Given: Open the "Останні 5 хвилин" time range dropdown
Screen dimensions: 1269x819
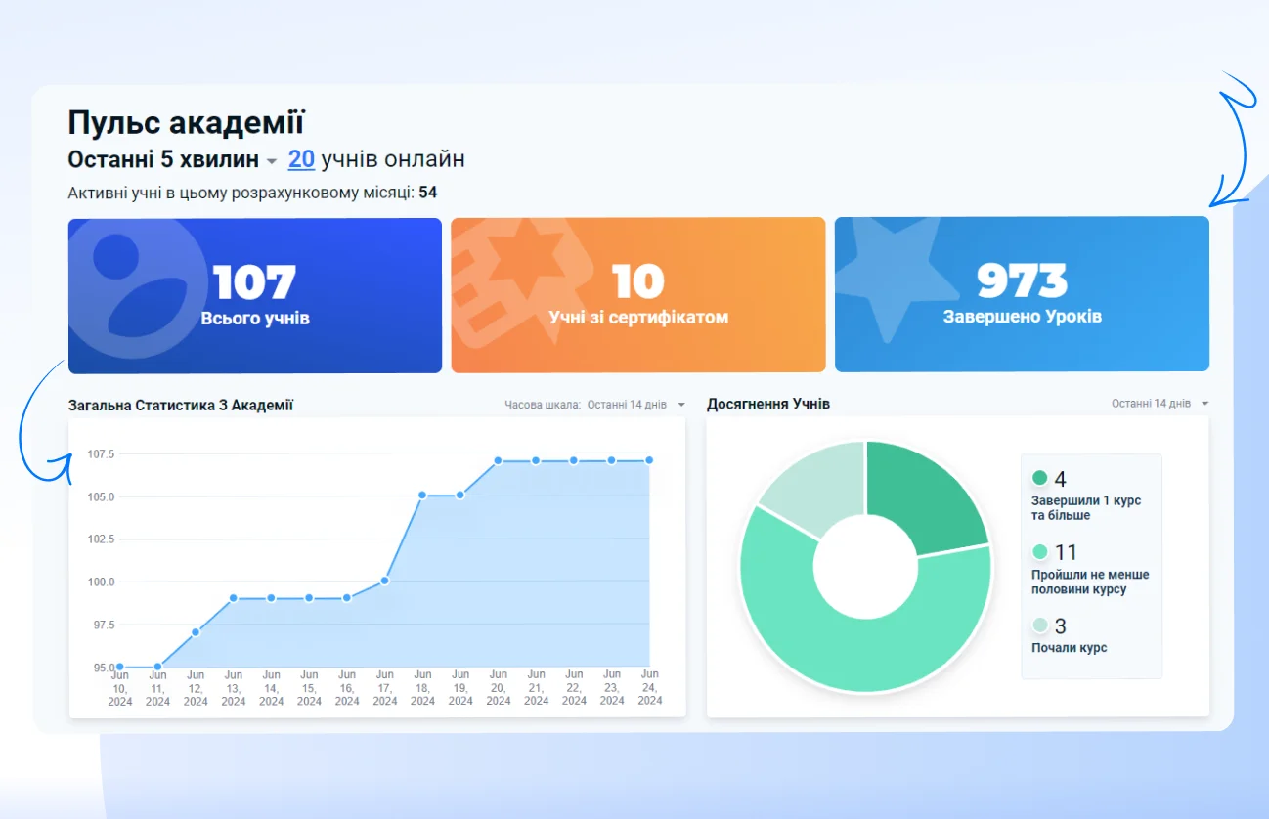Looking at the screenshot, I should tap(271, 161).
